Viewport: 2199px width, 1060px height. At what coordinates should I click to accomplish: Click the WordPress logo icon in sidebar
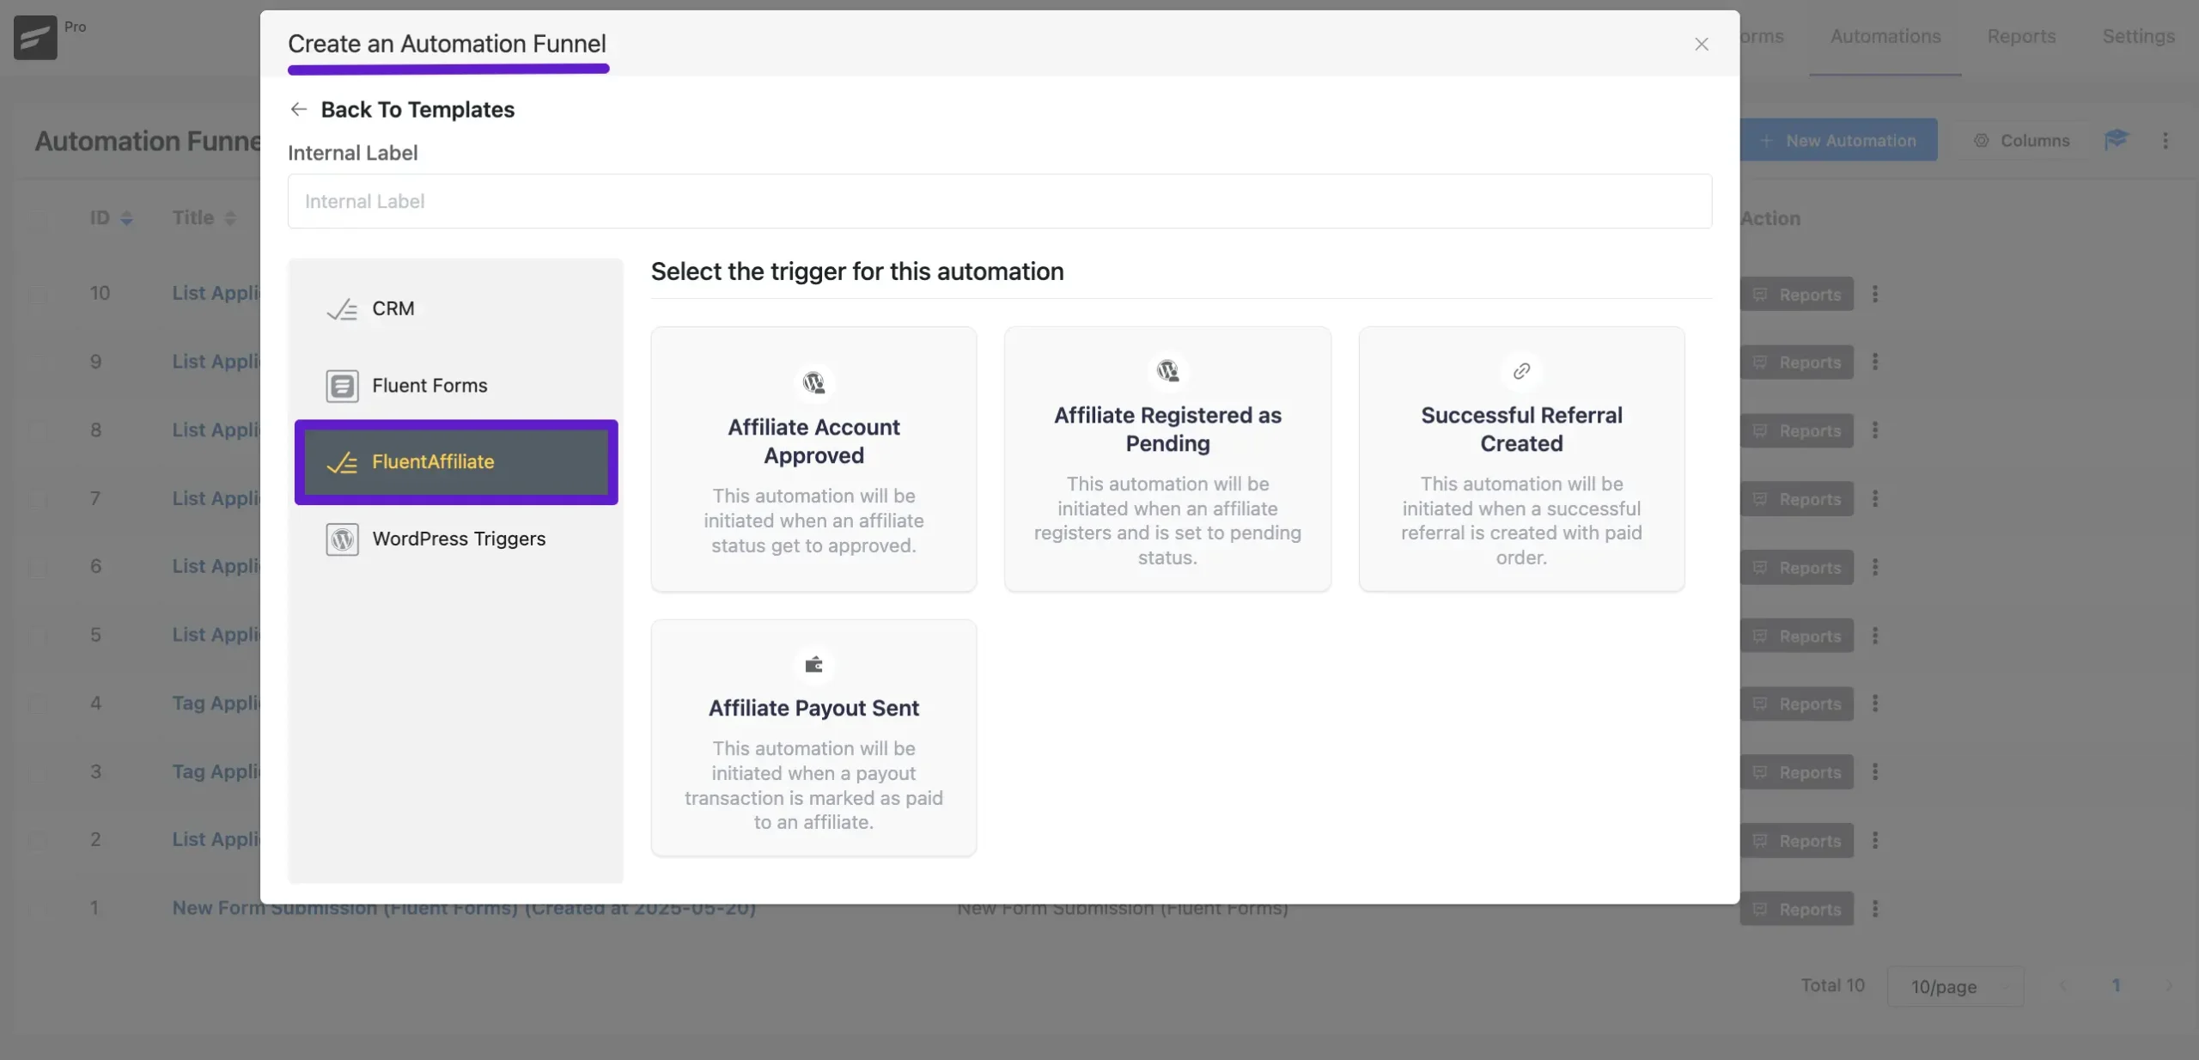coord(342,539)
